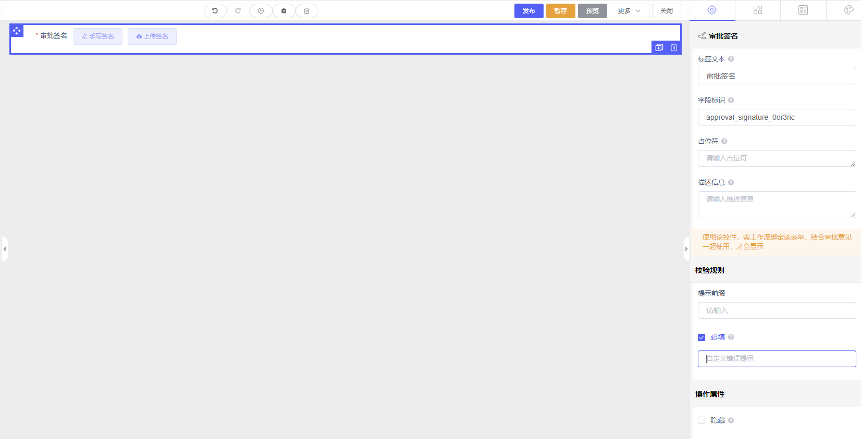Screen dimensions: 861x439
Task: Click the 发布 publish button
Action: 528,11
